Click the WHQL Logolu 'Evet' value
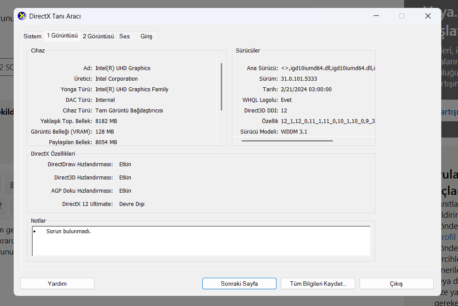The width and height of the screenshot is (458, 306). tap(286, 100)
